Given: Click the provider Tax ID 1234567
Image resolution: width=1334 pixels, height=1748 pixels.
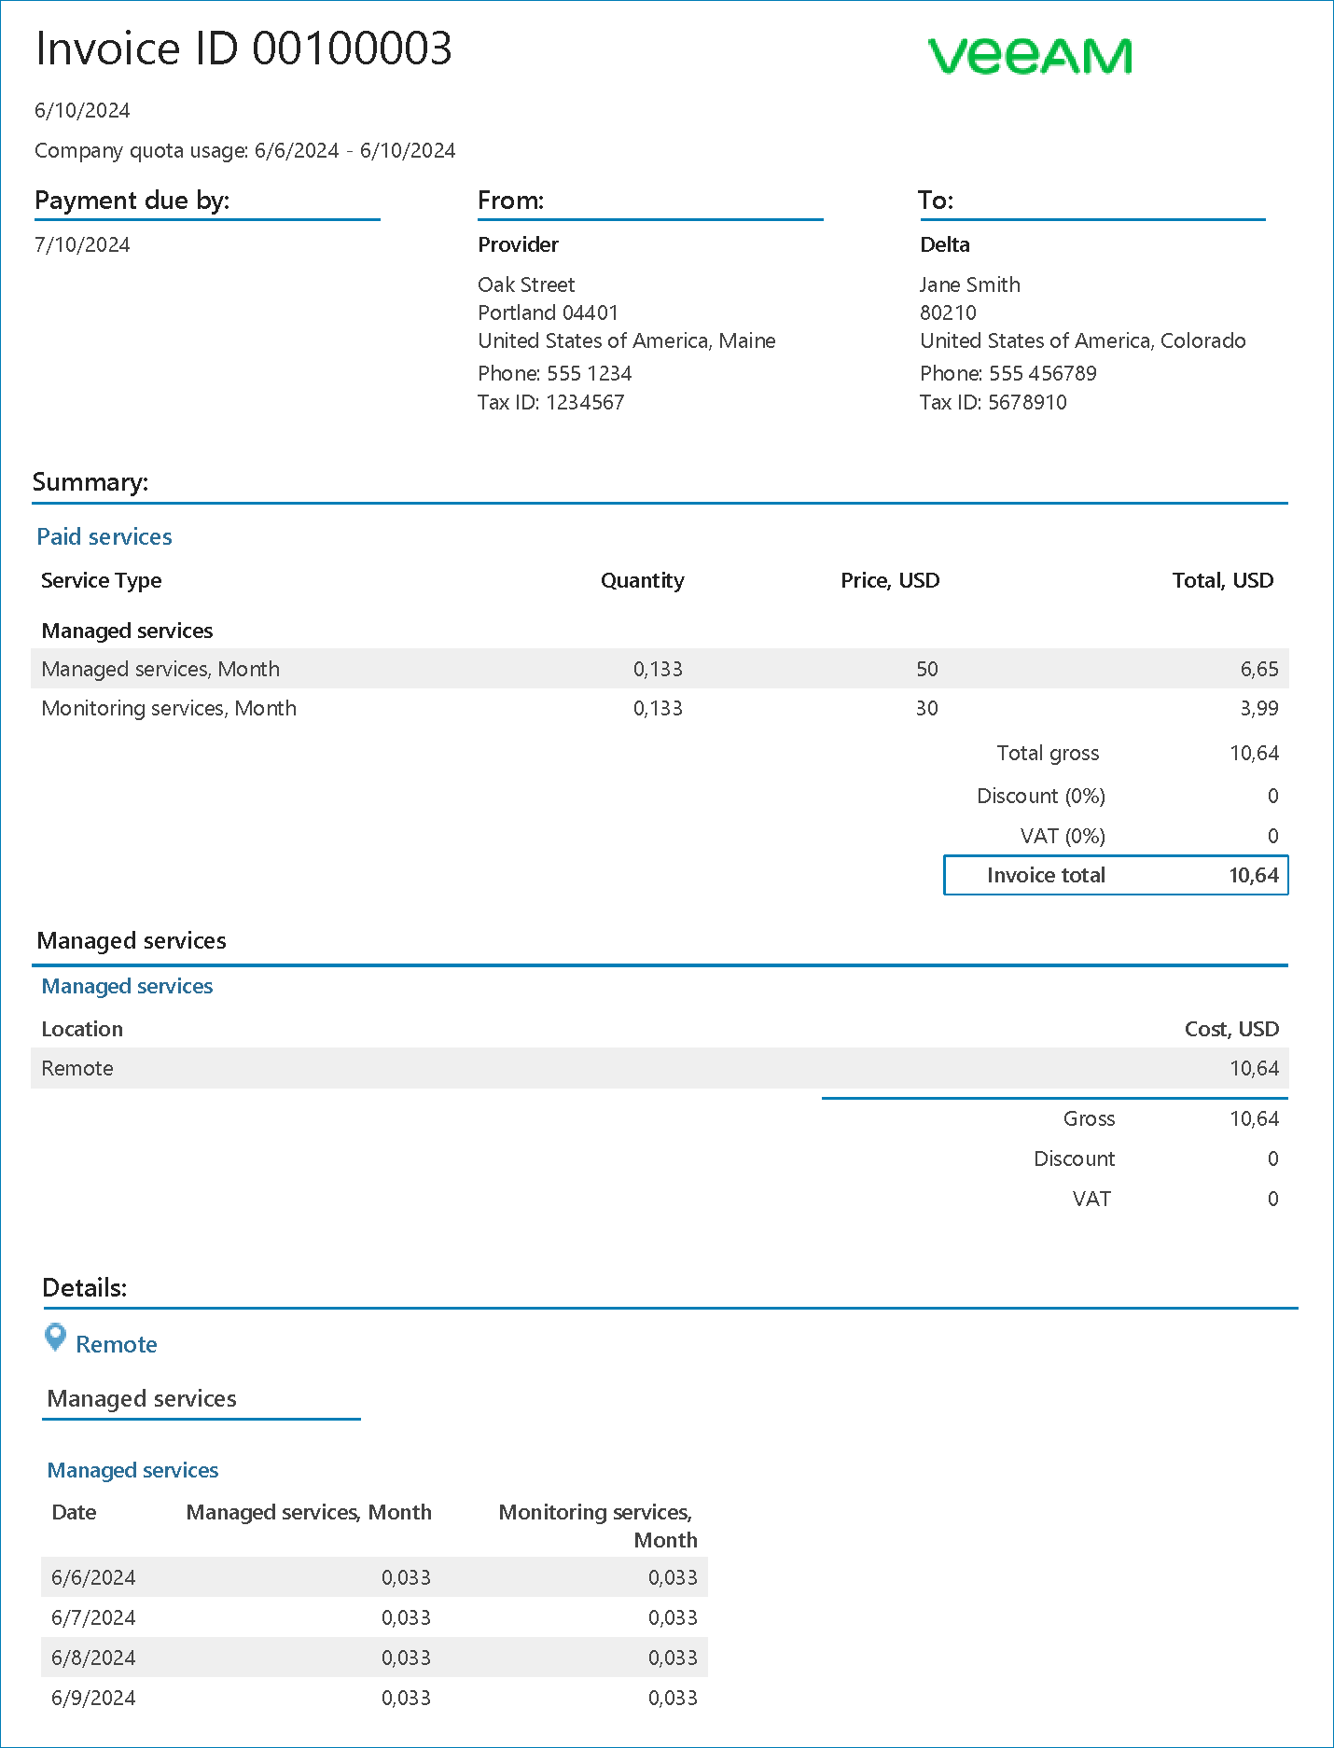Looking at the screenshot, I should (x=550, y=402).
